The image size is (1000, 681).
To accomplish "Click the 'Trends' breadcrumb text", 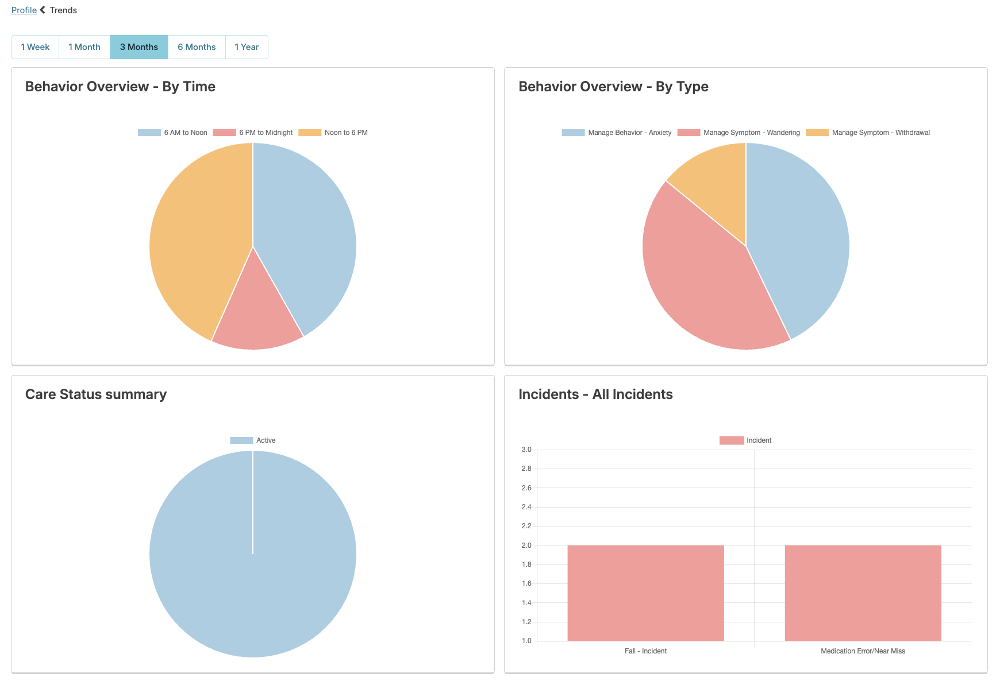I will (x=63, y=10).
